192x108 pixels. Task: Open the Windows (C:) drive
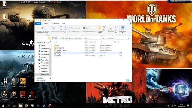tap(44, 63)
